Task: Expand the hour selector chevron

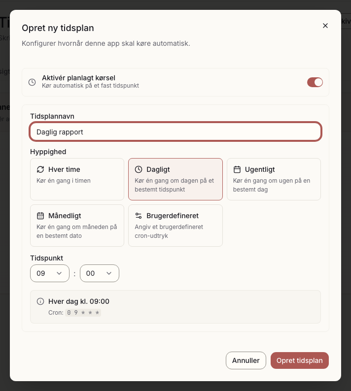Action: click(59, 273)
